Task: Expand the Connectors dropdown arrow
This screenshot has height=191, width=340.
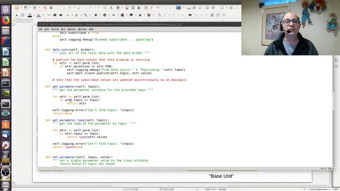Action: click(90, 15)
